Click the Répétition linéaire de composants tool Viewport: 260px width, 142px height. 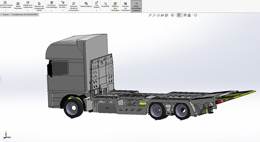(6, 5)
